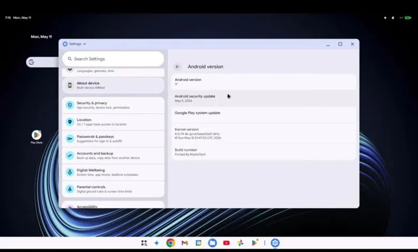
Task: Click the magnifier icon in Search Settings
Action: (70, 58)
